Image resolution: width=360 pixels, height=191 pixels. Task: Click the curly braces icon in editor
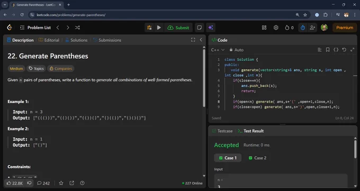coord(336,50)
